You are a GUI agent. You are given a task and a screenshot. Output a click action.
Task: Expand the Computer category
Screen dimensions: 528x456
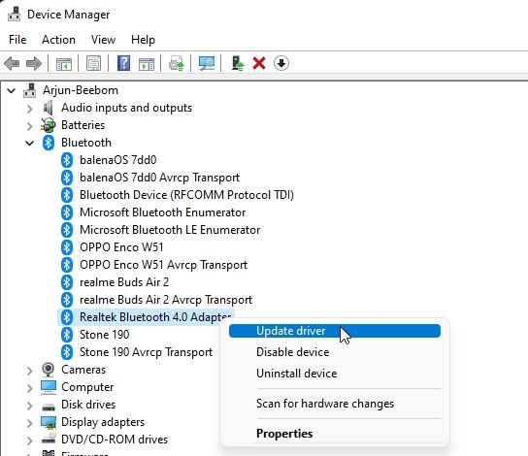click(30, 388)
